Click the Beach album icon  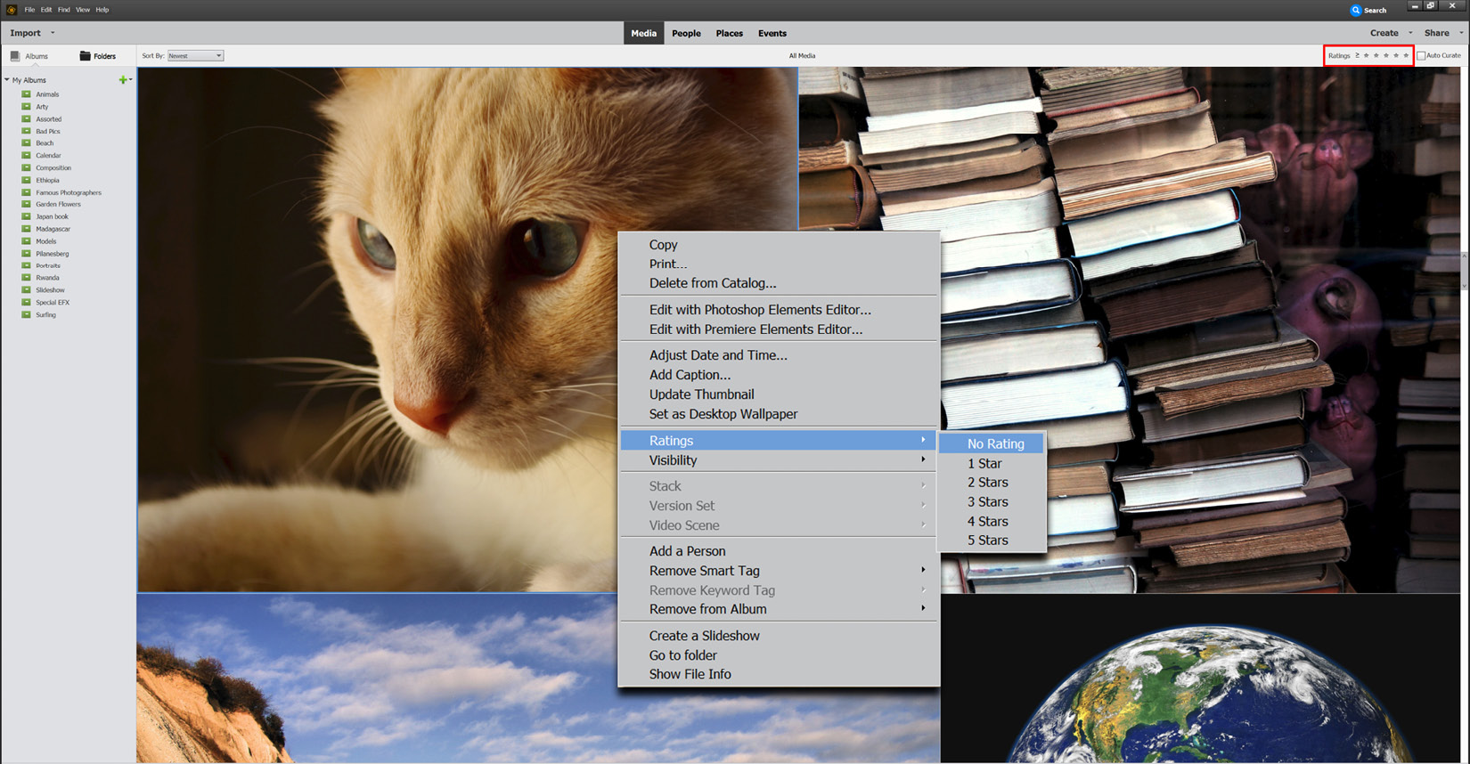(x=27, y=142)
